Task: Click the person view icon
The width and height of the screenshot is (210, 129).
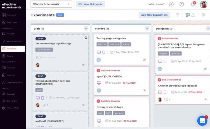Action: point(193,15)
